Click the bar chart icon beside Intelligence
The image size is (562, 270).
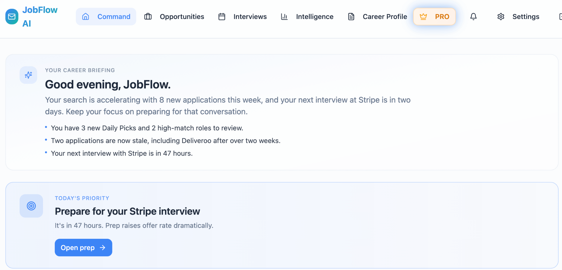[x=284, y=17]
